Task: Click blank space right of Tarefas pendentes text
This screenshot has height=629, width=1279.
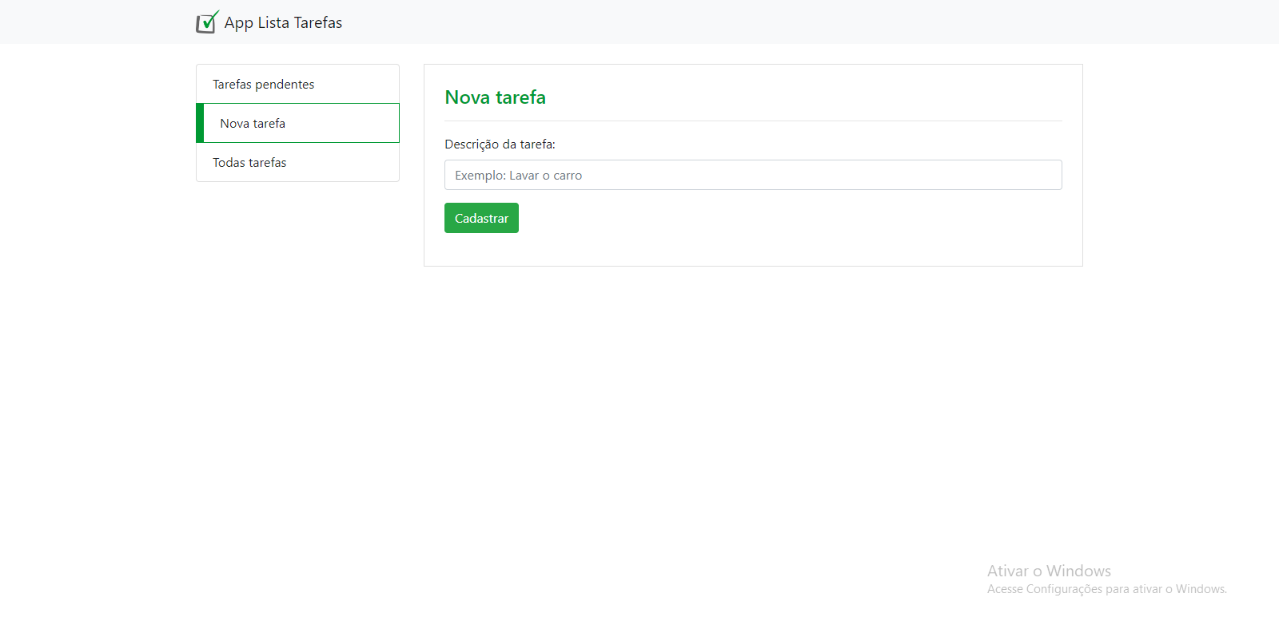Action: [x=360, y=85]
